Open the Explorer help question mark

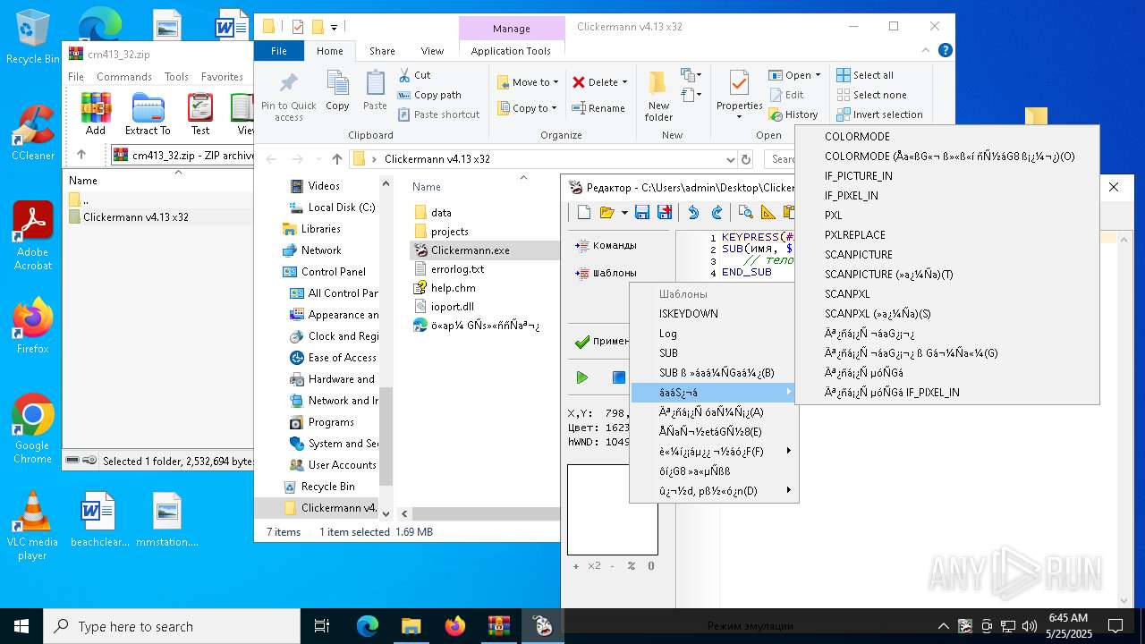(x=945, y=51)
